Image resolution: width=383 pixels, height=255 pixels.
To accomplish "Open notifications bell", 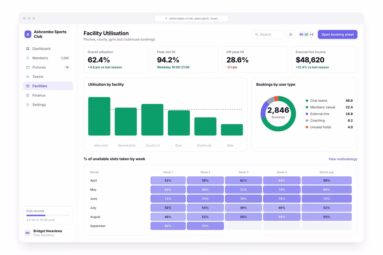I will coord(290,34).
